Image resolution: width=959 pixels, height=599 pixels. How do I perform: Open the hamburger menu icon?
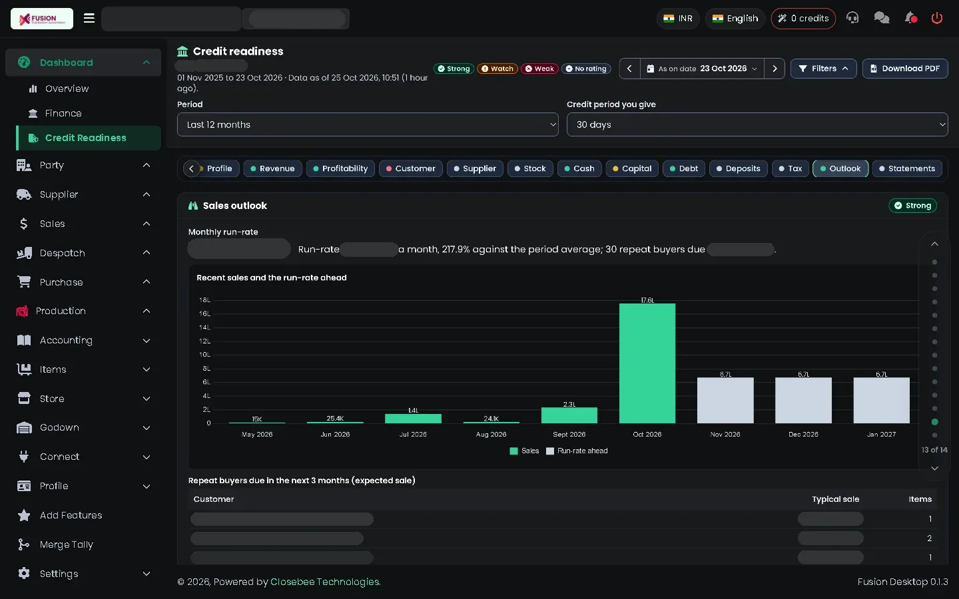(89, 18)
